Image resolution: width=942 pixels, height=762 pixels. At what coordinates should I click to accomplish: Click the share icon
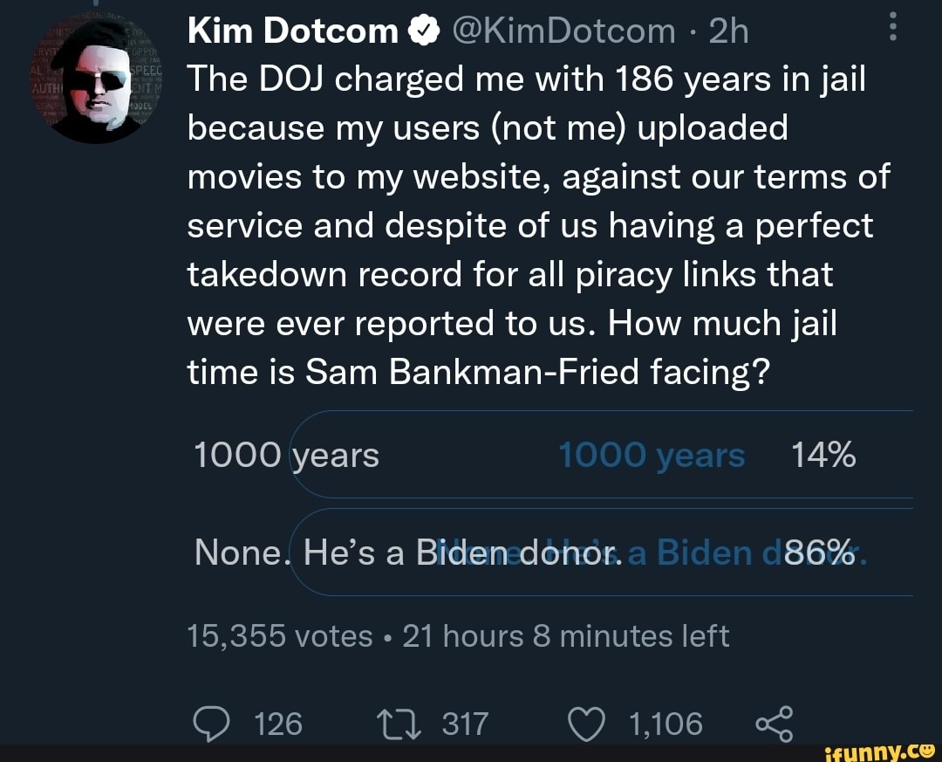(x=775, y=723)
